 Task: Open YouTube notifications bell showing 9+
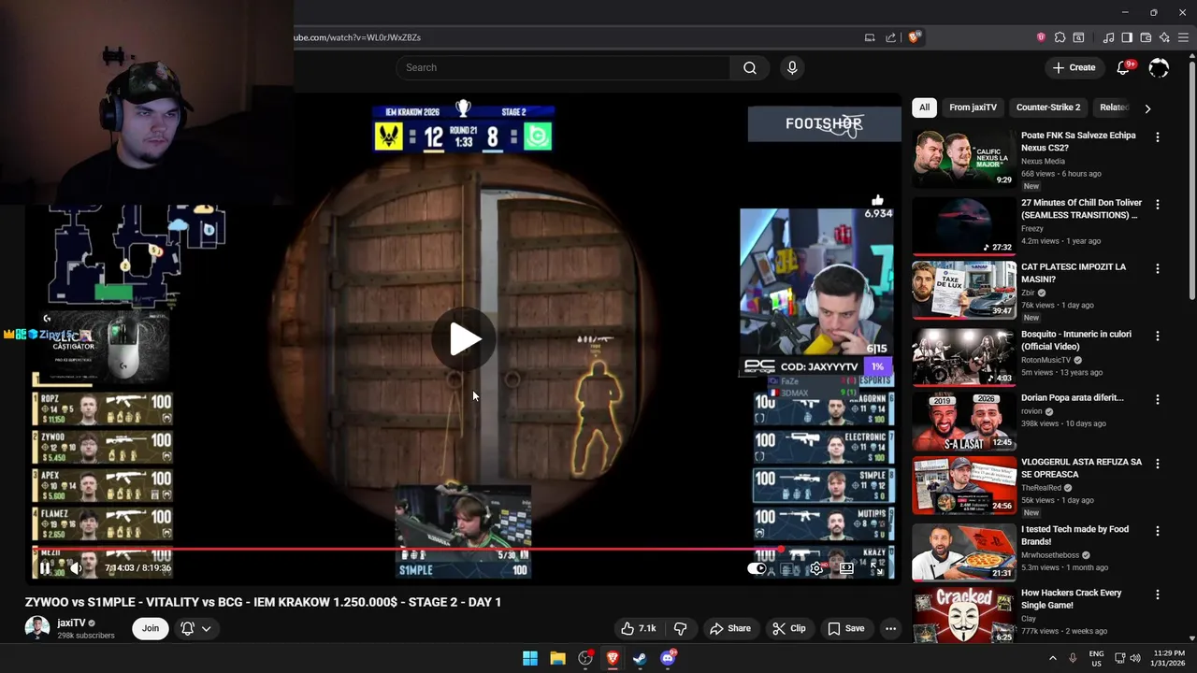1124,67
